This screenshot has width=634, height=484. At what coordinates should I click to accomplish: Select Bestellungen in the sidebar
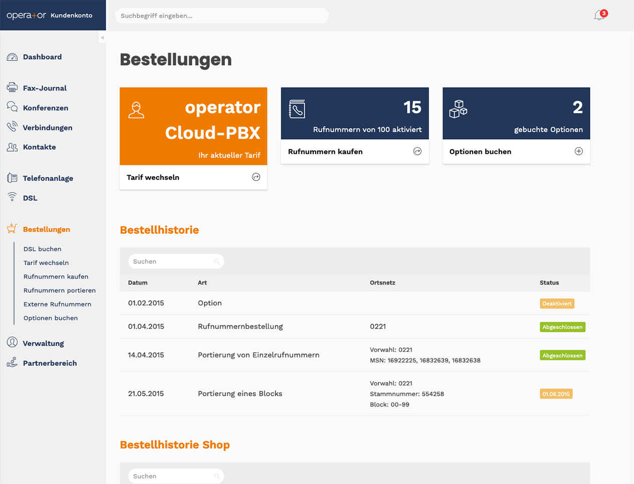coord(46,229)
